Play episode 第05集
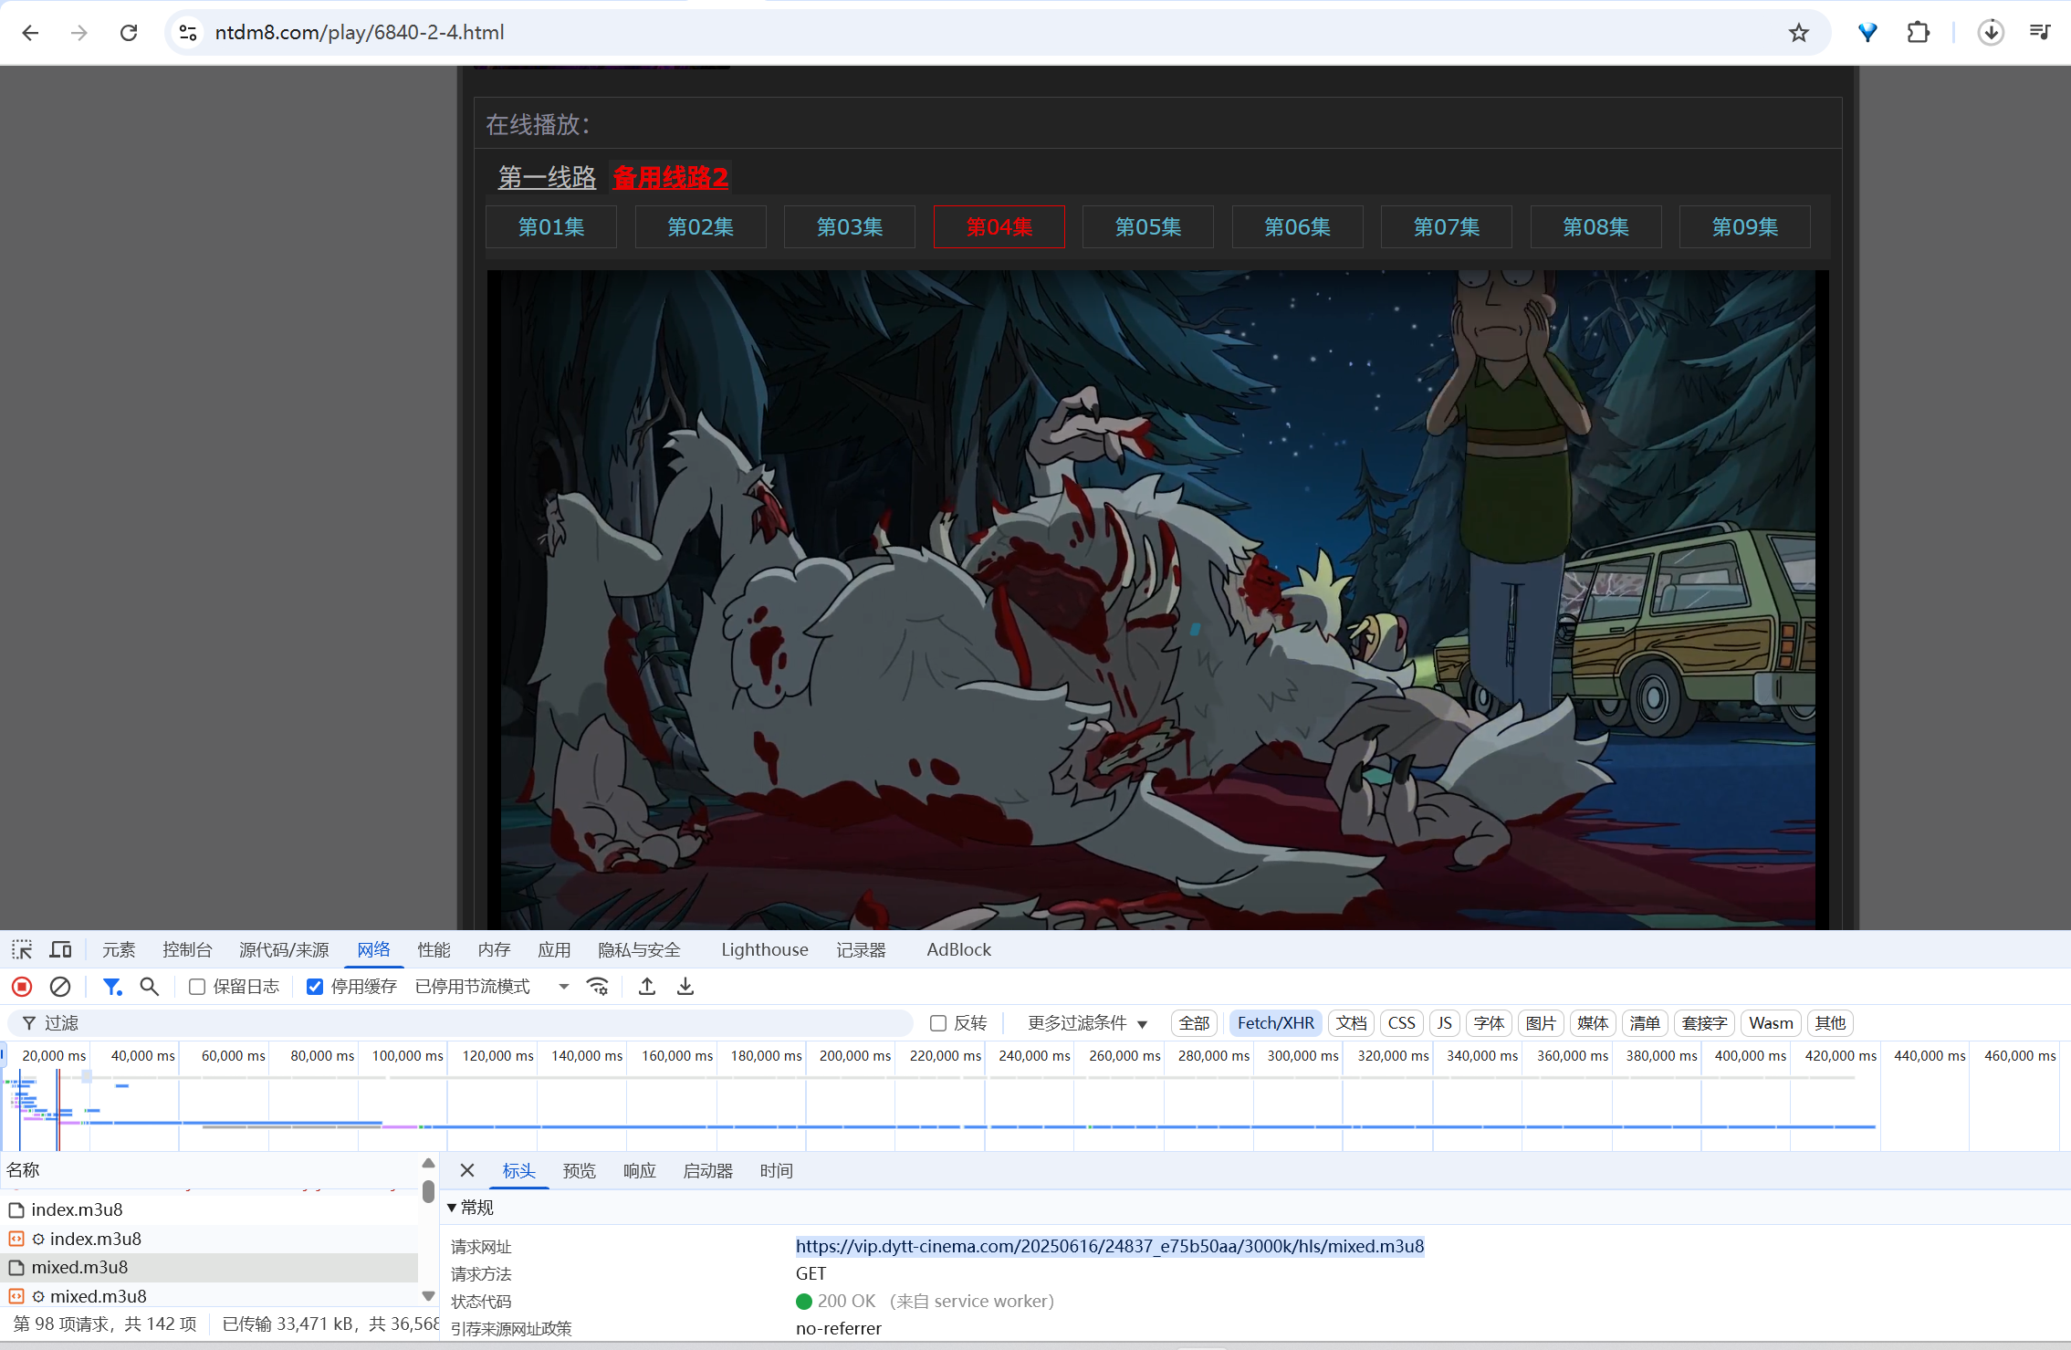The height and width of the screenshot is (1350, 2071). [x=1148, y=226]
